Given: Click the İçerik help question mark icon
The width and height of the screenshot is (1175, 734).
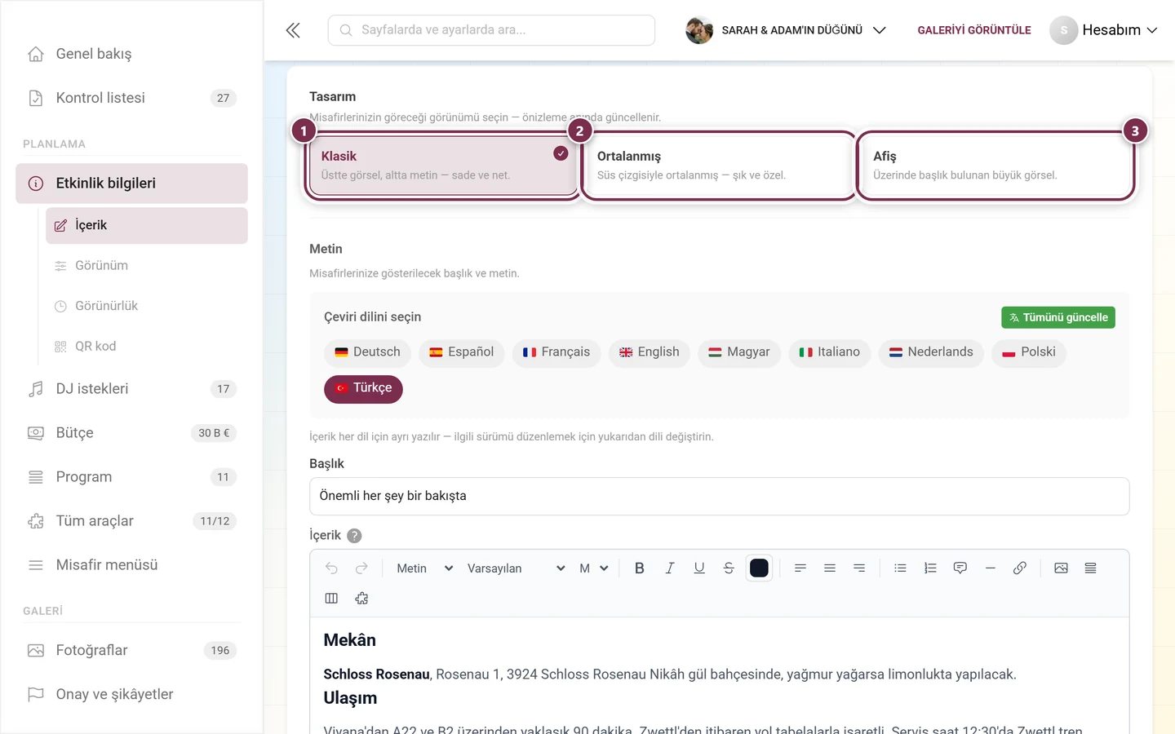Looking at the screenshot, I should [x=354, y=536].
